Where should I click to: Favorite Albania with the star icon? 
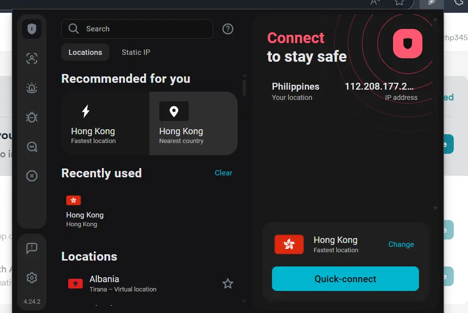click(x=228, y=284)
